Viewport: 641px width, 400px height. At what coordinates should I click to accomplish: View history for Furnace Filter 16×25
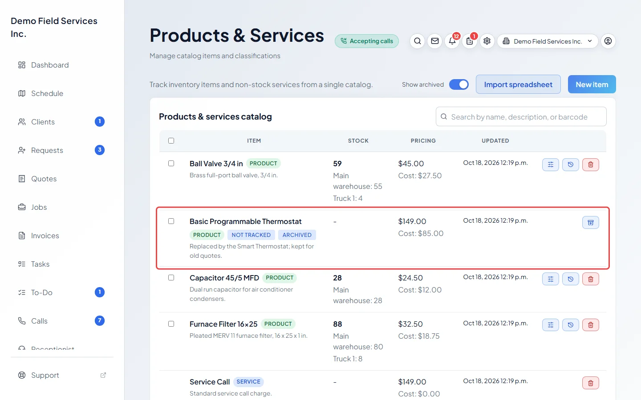point(571,325)
